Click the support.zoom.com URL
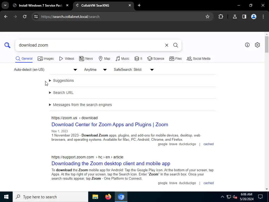 tap(87, 157)
